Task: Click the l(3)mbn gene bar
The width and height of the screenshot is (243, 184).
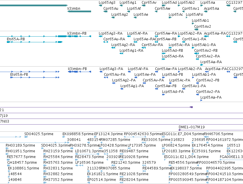Action: [x=79, y=11]
